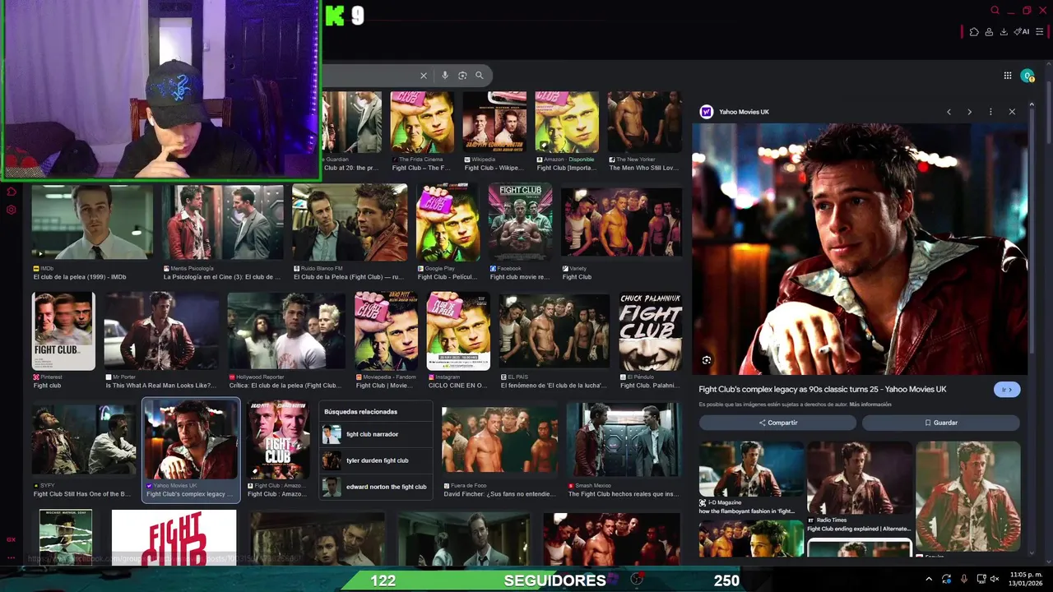This screenshot has height=592, width=1053.
Task: Click the muted volume icon in the tray
Action: [995, 579]
